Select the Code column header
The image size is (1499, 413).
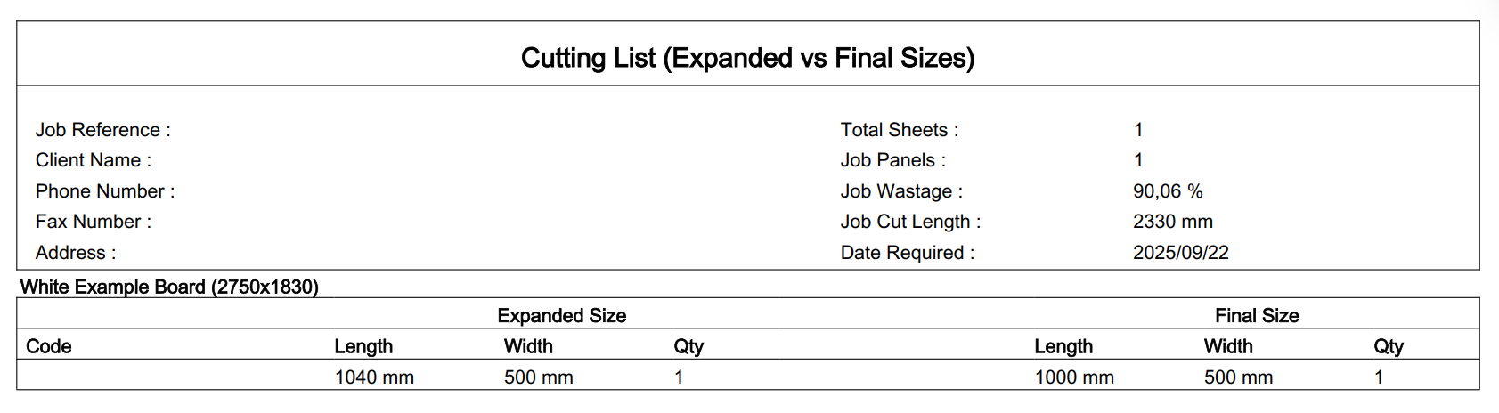point(49,346)
